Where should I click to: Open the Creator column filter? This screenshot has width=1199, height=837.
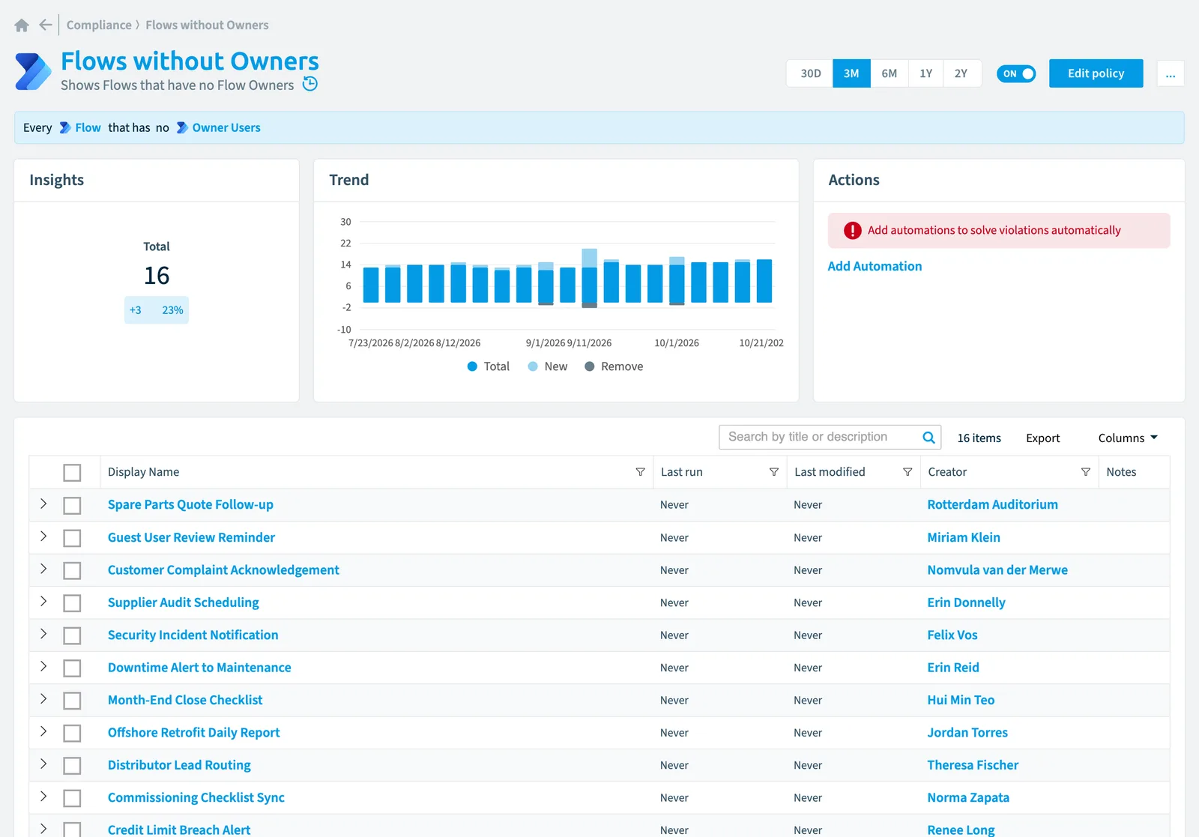click(1085, 472)
